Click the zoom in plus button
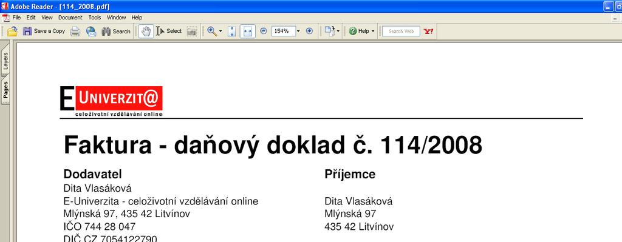 309,32
